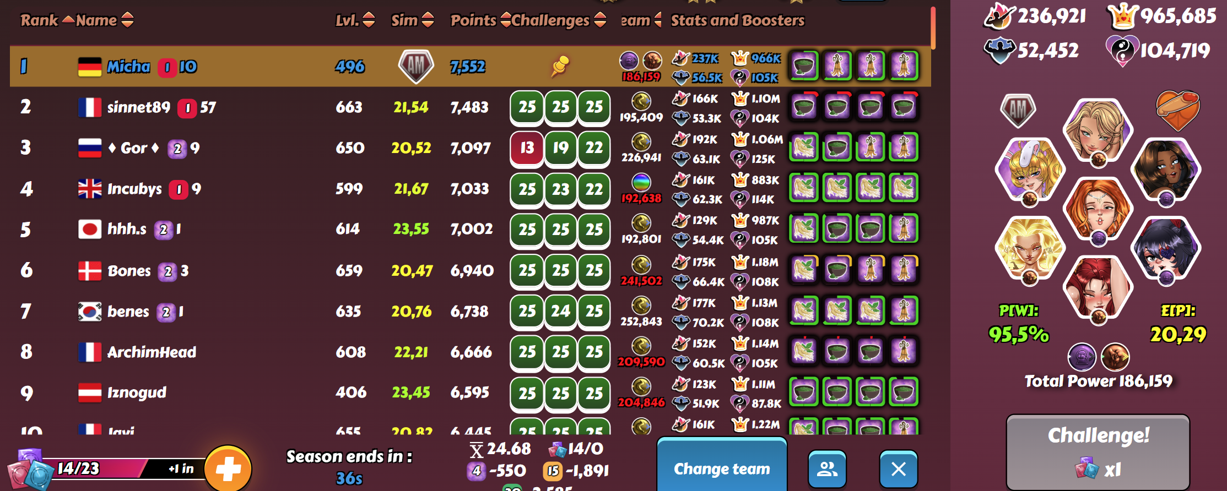The width and height of the screenshot is (1227, 491).
Task: Click the heart-shaped item icon beside team
Action: coord(1177,110)
